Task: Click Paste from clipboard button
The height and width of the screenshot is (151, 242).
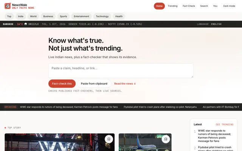Action: tap(94, 84)
